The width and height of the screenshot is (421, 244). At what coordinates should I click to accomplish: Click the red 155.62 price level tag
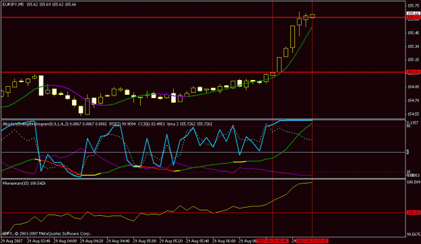coord(413,17)
